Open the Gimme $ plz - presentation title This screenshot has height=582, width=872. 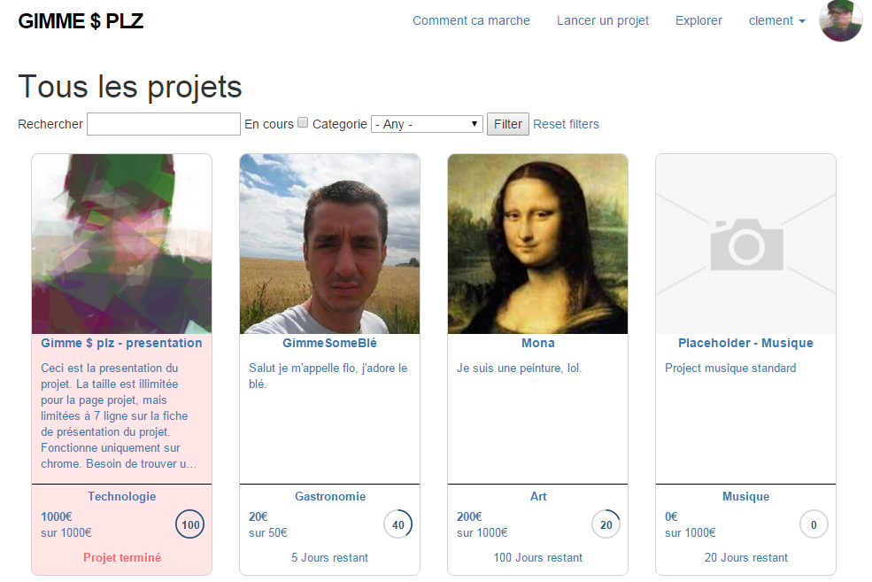click(122, 343)
